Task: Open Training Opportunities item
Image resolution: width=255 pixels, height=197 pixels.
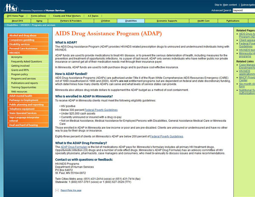Action: 28,87
